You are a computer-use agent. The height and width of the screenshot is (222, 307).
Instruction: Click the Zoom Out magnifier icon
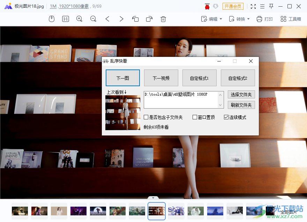click(x=93, y=19)
